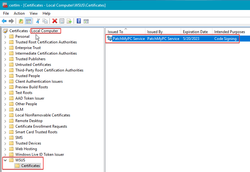
Task: Click the Export List icon
Action: click(x=69, y=21)
